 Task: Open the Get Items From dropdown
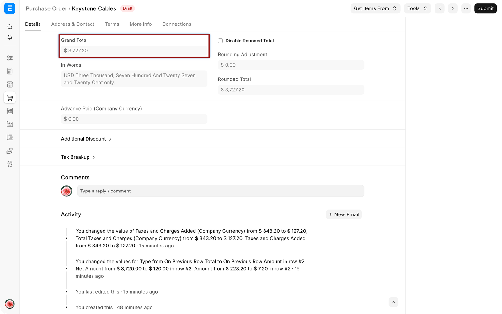click(375, 8)
